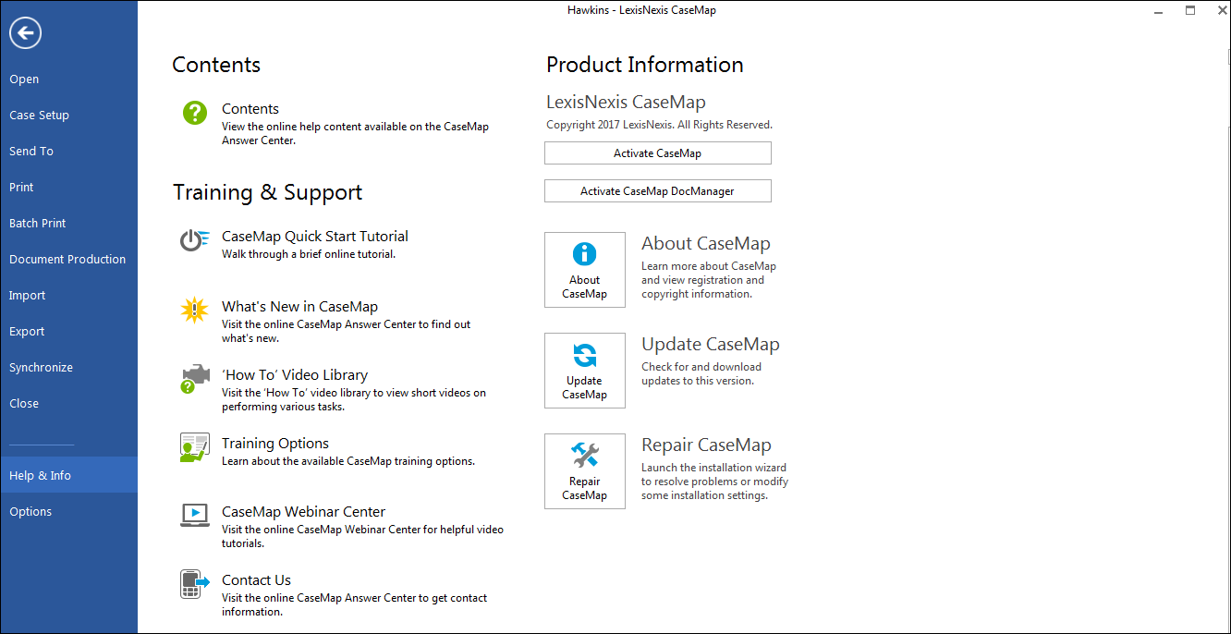Choose Export from the sidebar
The height and width of the screenshot is (634, 1231).
coord(68,332)
